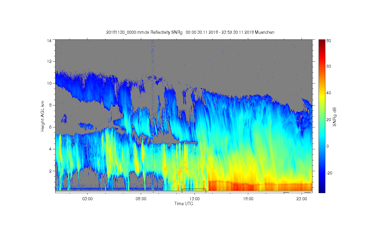Click the -20 dB colorbar label
Screen dimensions: 387x232
point(329,173)
